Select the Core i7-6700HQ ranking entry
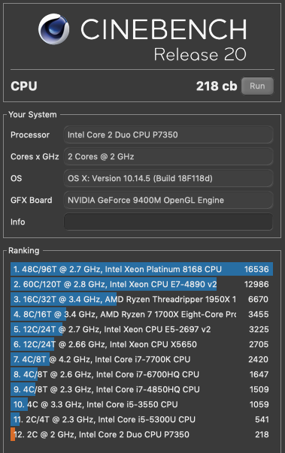 [141, 374]
